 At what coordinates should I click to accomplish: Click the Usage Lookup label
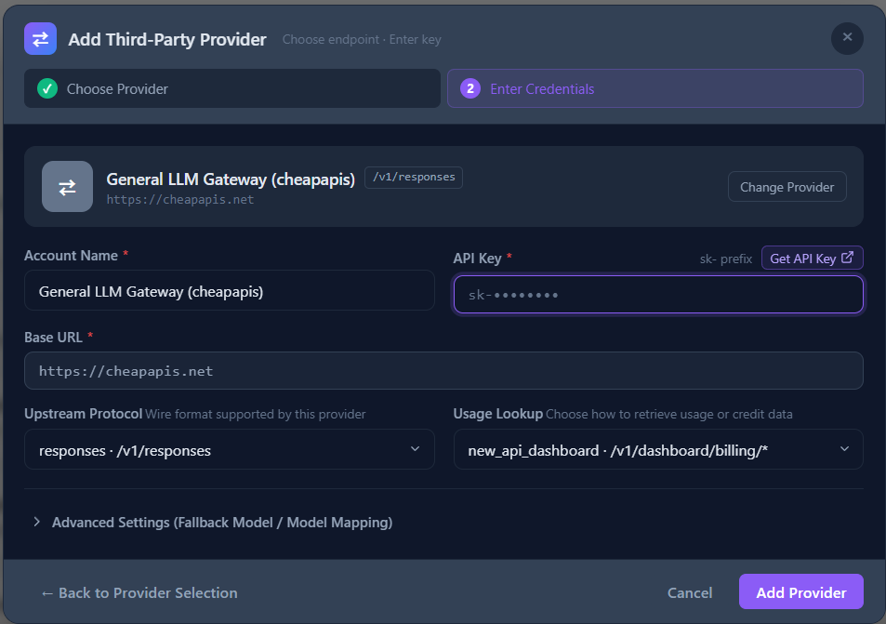(x=497, y=414)
